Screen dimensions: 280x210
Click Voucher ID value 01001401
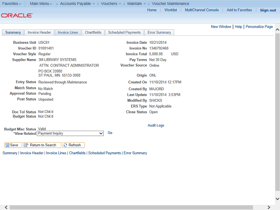(46, 48)
